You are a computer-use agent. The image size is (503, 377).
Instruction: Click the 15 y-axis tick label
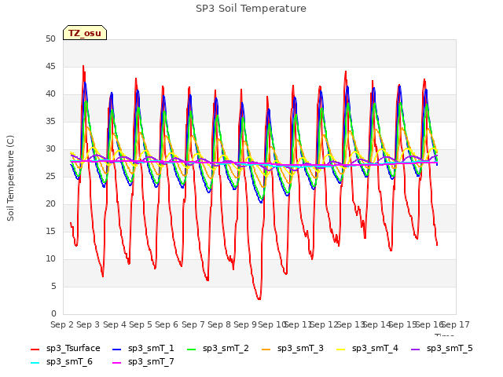tap(50, 231)
